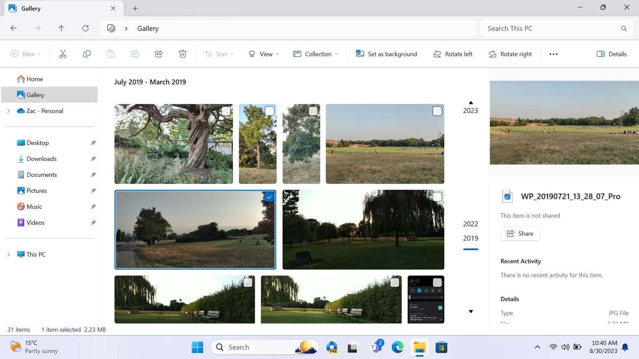Expand the Collection dropdown
Image resolution: width=639 pixels, height=359 pixels.
pyautogui.click(x=316, y=54)
